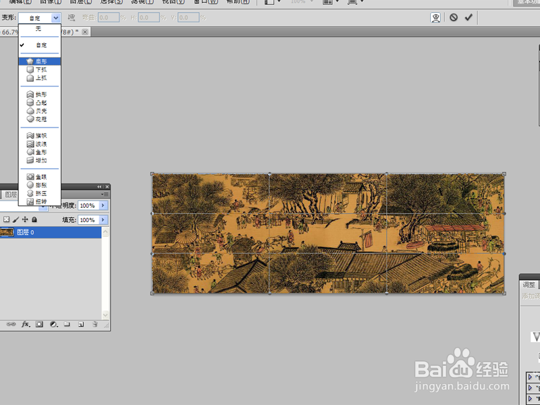Open the fx layer style menu
540x405 pixels.
26,324
